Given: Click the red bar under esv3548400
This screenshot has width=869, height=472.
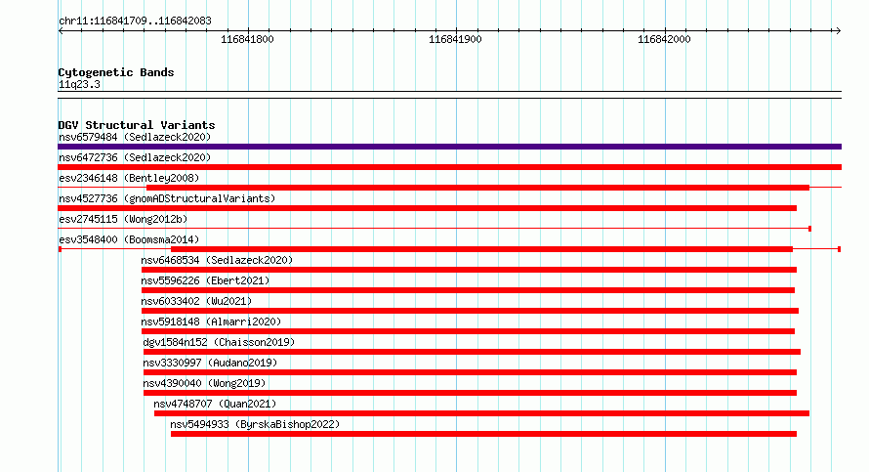Looking at the screenshot, I should [x=481, y=249].
